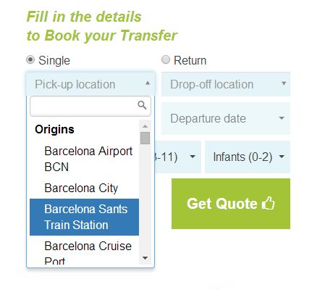Open the Infants (0-2) dropdown
312x290 pixels.
point(248,157)
